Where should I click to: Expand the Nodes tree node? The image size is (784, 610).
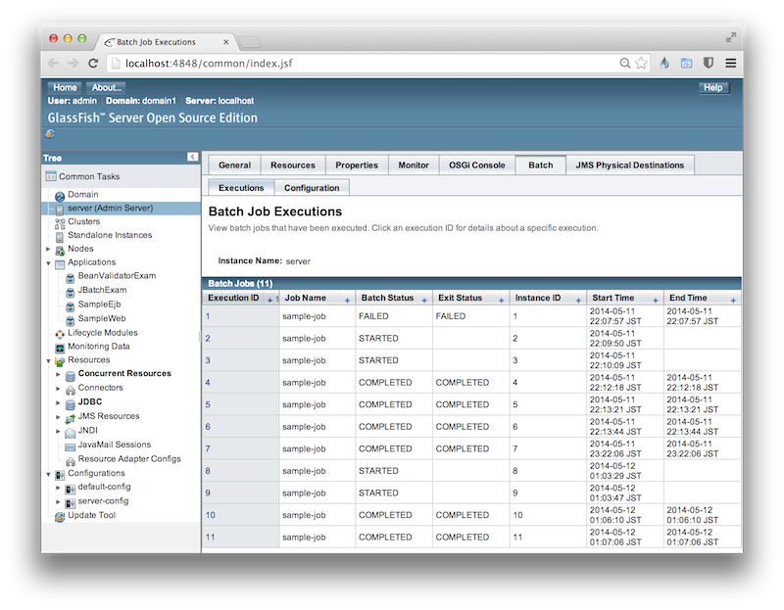pos(48,249)
